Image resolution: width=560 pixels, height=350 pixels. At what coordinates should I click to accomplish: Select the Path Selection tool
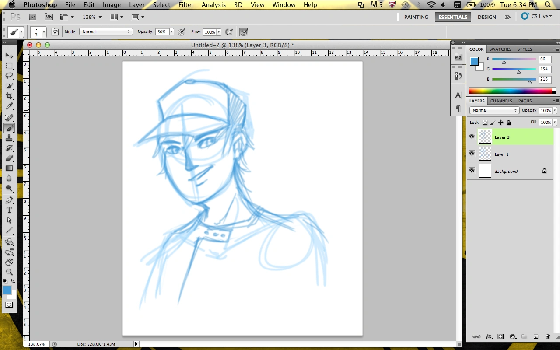point(9,220)
